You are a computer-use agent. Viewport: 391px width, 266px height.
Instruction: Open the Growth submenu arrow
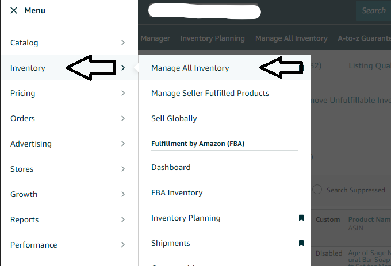(x=123, y=194)
